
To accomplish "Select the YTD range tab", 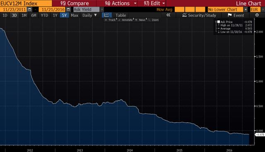I will point(44,15).
